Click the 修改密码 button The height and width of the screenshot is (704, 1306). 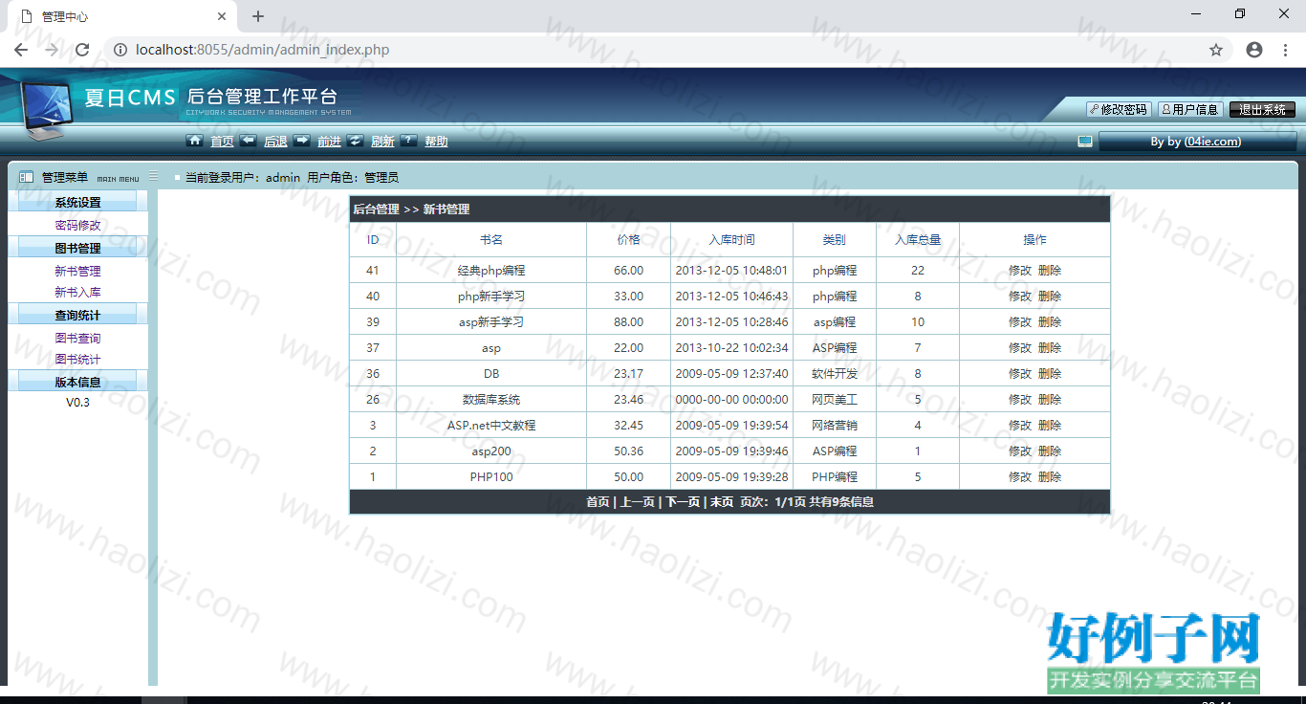coord(1118,110)
